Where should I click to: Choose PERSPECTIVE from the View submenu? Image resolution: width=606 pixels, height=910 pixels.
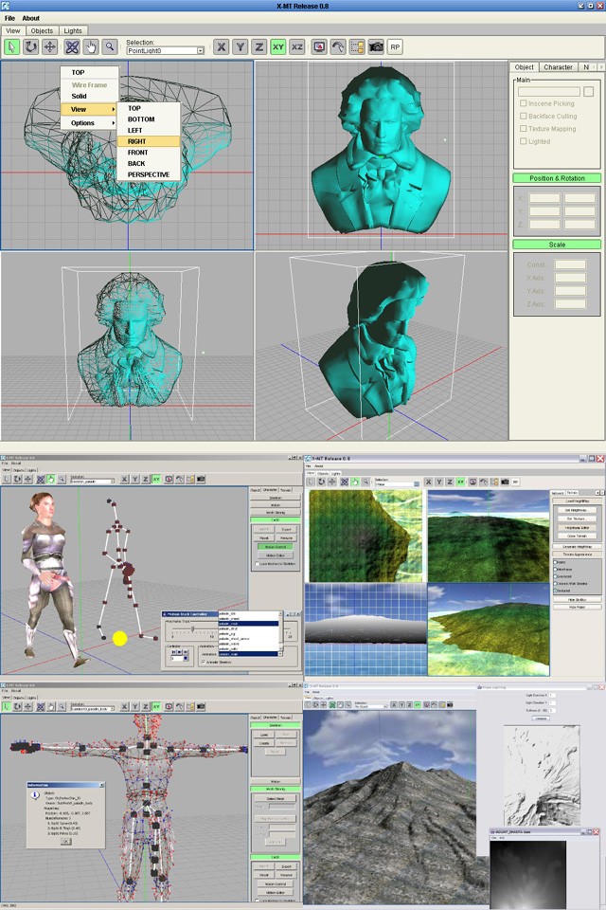pyautogui.click(x=149, y=174)
